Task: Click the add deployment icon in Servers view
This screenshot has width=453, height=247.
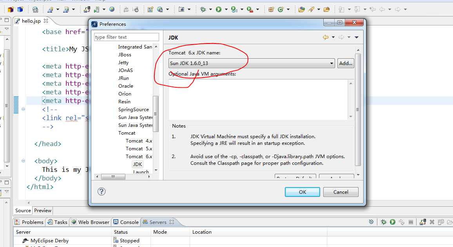Action: (x=423, y=222)
